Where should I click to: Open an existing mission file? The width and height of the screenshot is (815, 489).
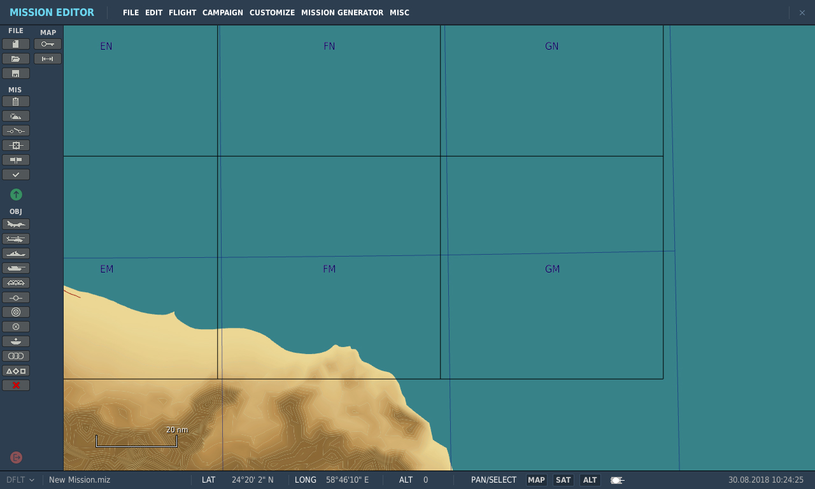(16, 59)
